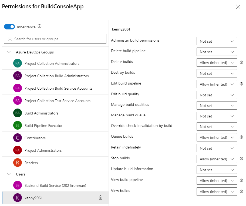Click info icon next to Queue builds

coord(241,137)
